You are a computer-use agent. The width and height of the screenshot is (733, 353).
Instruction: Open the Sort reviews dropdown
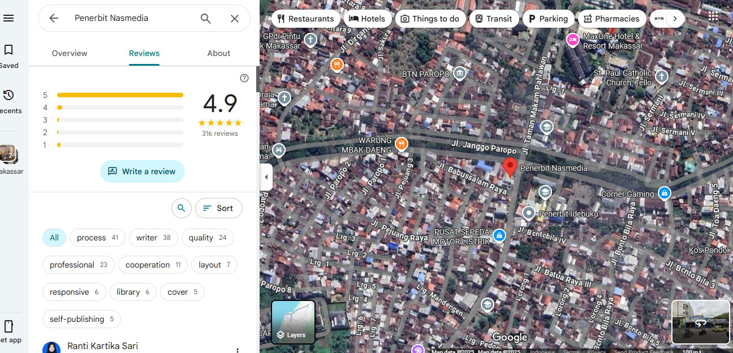218,208
